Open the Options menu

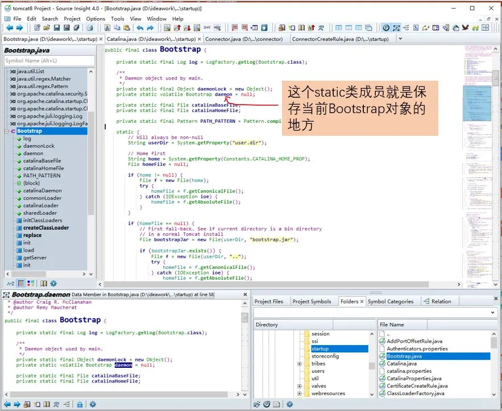(x=96, y=19)
